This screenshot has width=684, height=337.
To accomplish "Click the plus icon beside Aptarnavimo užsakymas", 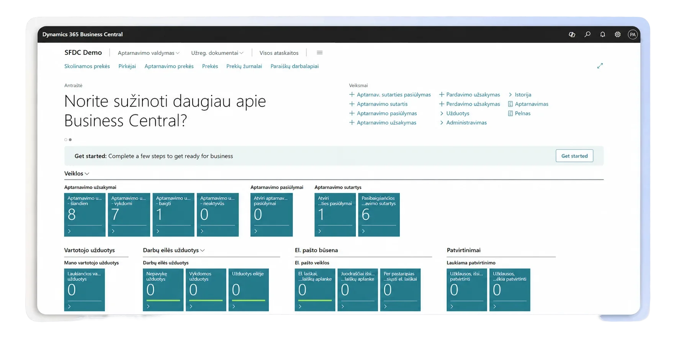I will coord(352,122).
